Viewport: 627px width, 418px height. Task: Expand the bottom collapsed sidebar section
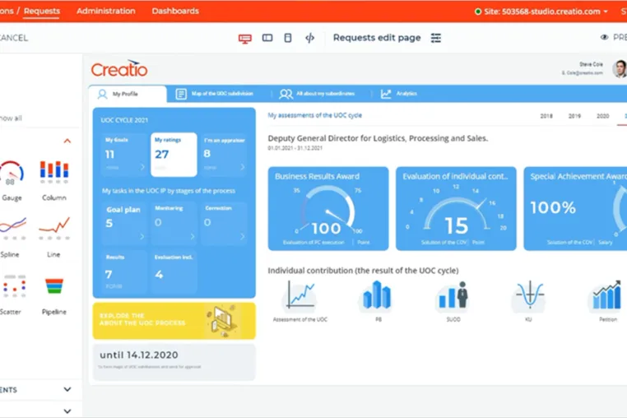(67, 411)
